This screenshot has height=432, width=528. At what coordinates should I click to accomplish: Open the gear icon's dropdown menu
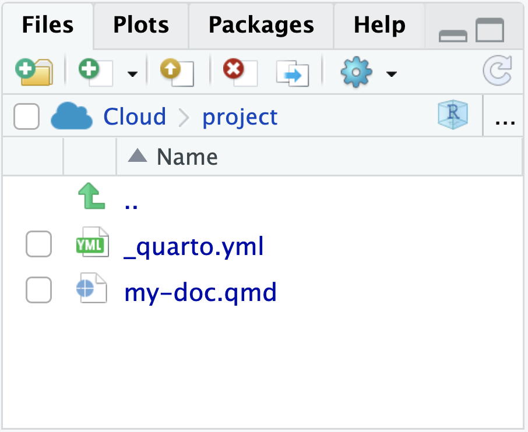[392, 74]
